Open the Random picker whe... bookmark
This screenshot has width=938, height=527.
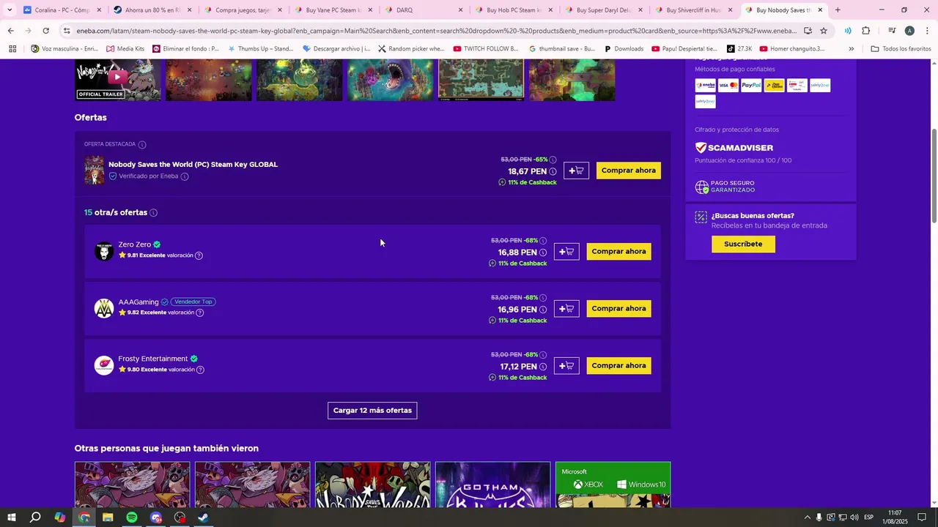coord(411,49)
